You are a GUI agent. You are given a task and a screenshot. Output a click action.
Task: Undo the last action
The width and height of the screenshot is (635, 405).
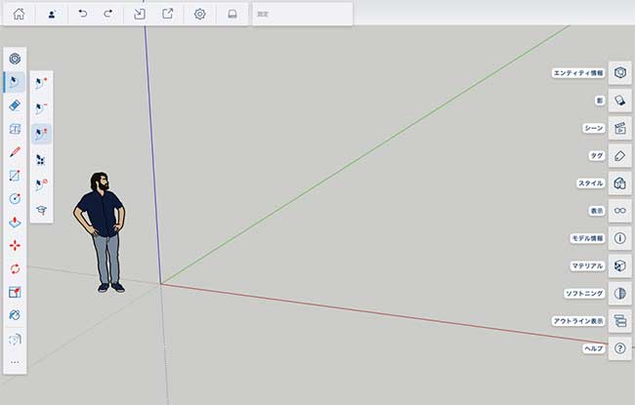83,14
